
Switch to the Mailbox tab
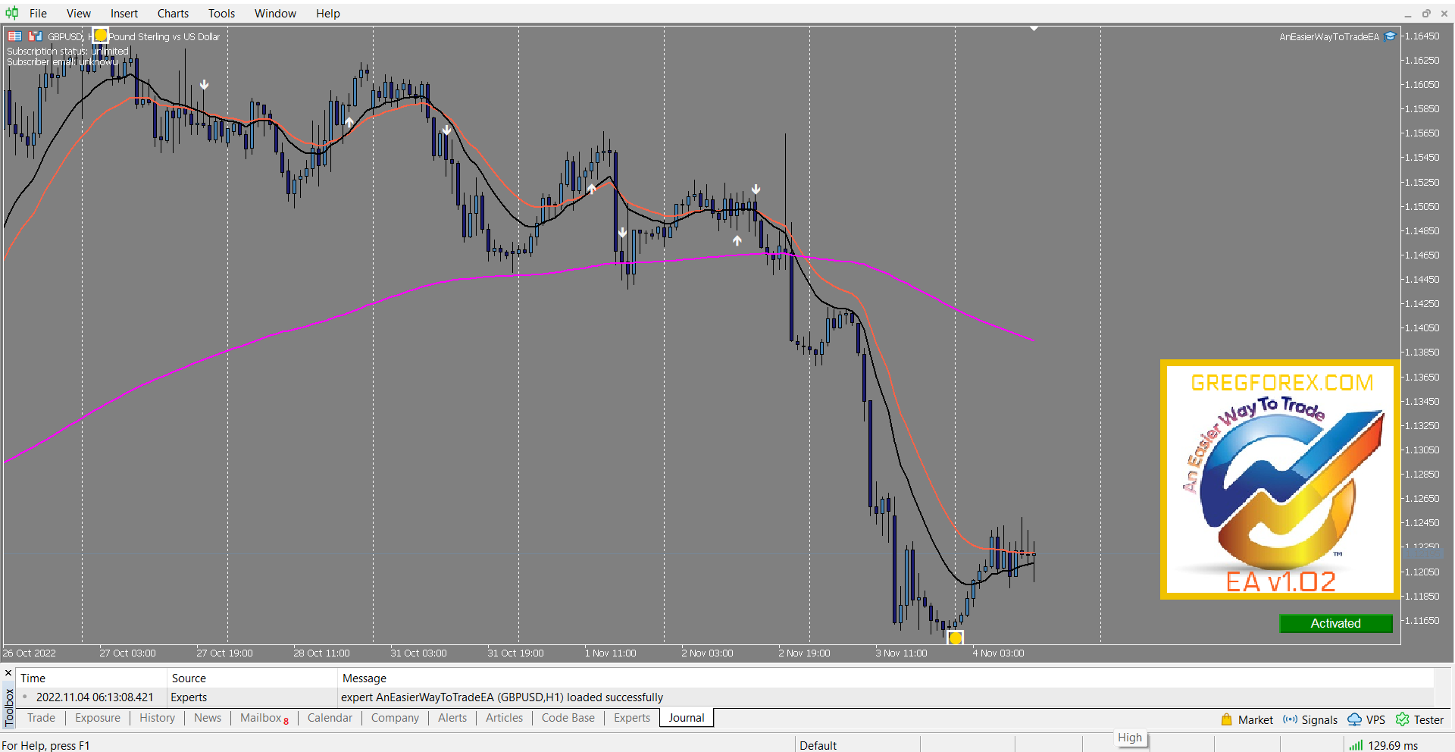click(262, 718)
